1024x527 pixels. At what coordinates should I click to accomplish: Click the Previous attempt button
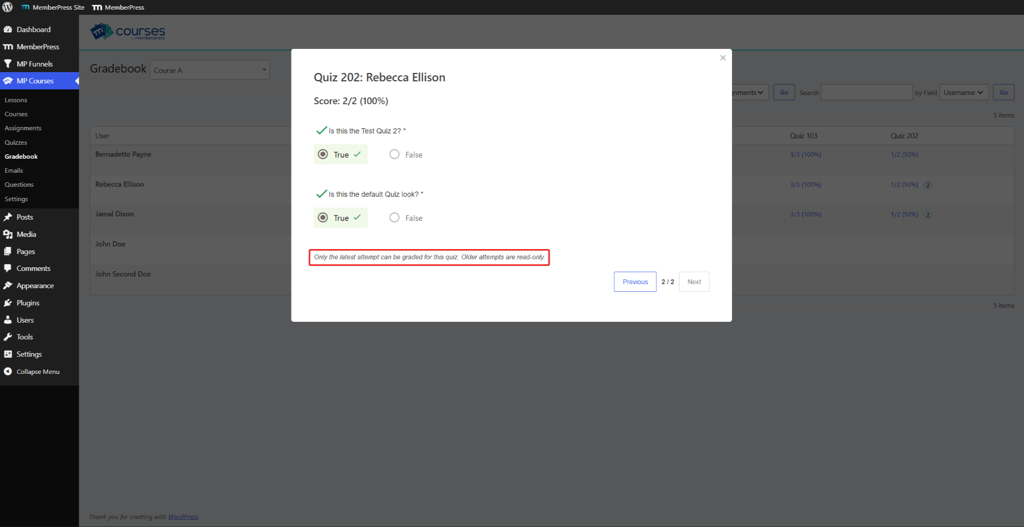tap(635, 282)
